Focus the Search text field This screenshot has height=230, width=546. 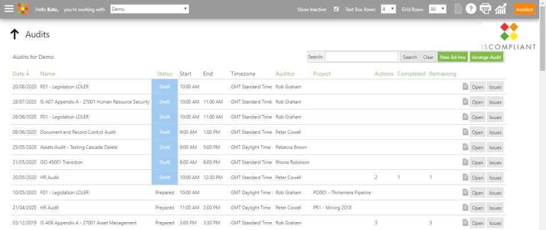362,57
